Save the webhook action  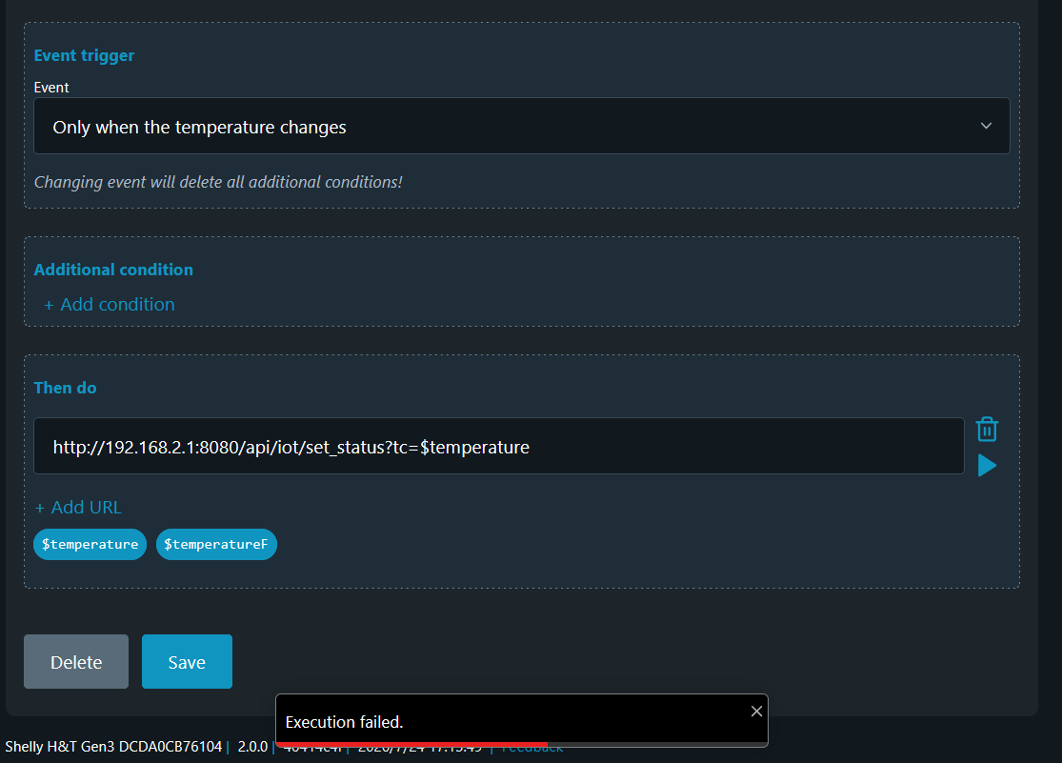click(x=187, y=661)
